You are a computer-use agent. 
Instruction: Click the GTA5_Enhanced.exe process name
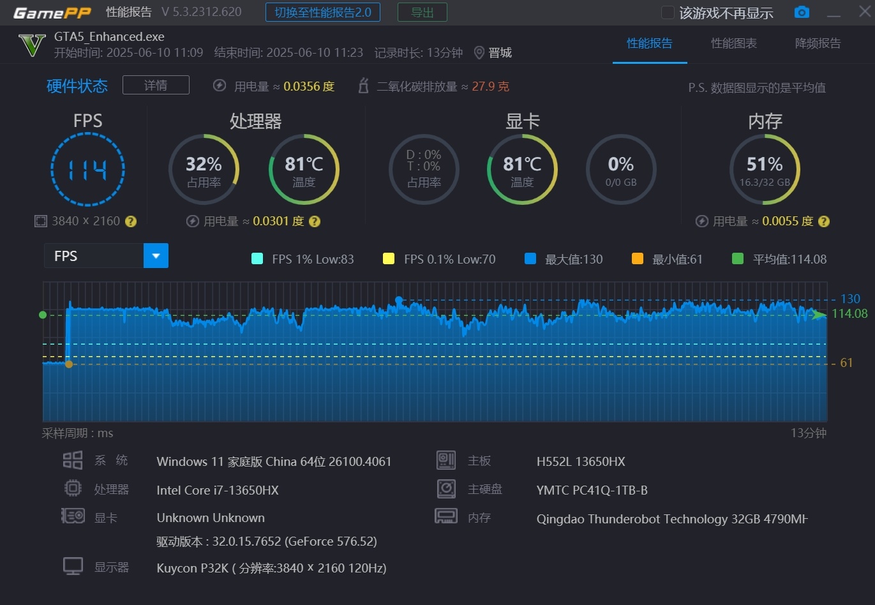click(x=109, y=36)
